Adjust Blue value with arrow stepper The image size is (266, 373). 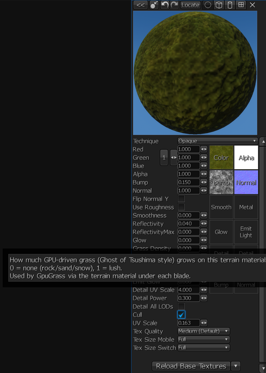tap(204, 166)
